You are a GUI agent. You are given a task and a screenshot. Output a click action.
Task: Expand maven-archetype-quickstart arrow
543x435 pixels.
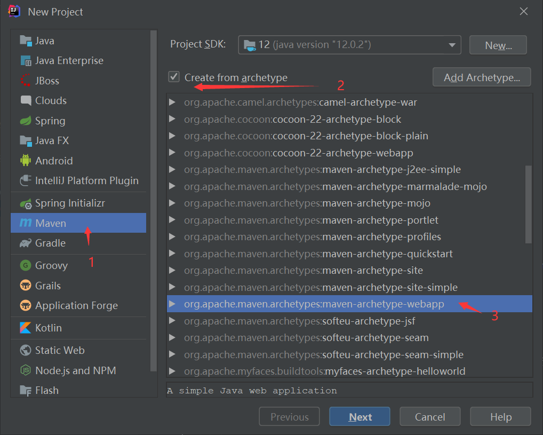(172, 254)
